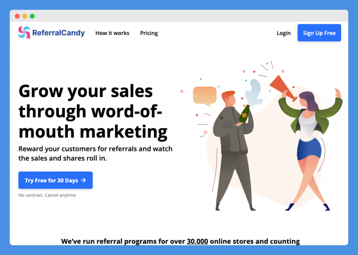358x255 pixels.
Task: Open the How it works page
Action: pyautogui.click(x=112, y=33)
